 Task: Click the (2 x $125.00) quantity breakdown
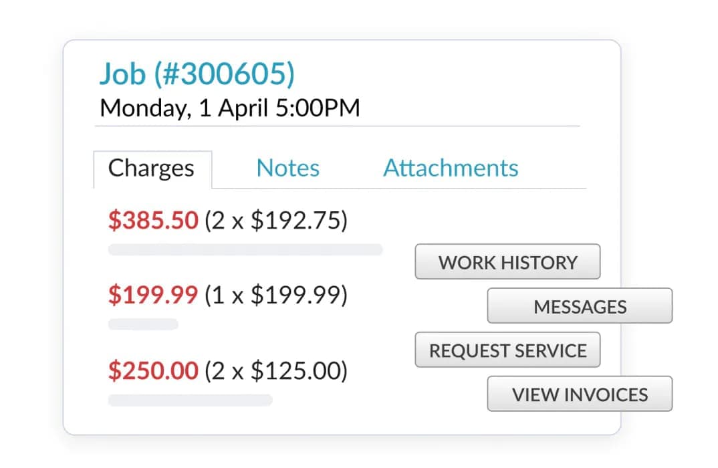(276, 370)
